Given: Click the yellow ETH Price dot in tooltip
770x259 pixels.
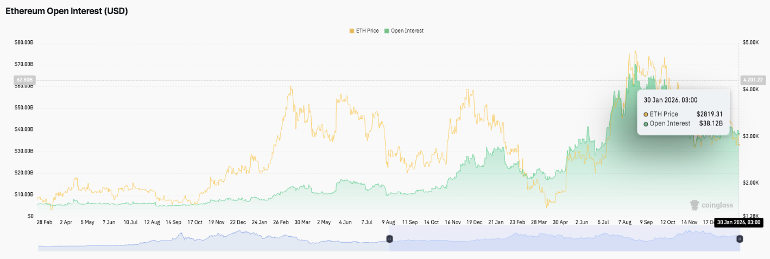Looking at the screenshot, I should [646, 115].
